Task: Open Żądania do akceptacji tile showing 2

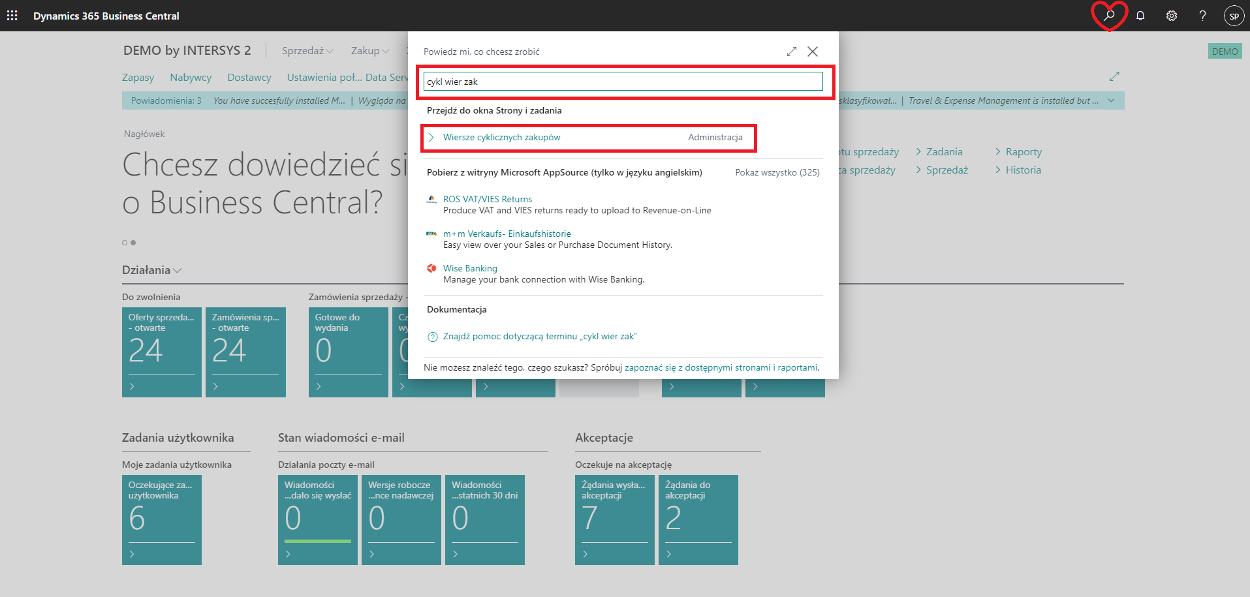Action: click(x=698, y=520)
